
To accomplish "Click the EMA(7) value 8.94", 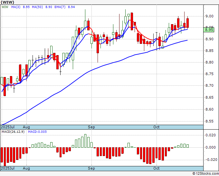I will tap(71, 7).
